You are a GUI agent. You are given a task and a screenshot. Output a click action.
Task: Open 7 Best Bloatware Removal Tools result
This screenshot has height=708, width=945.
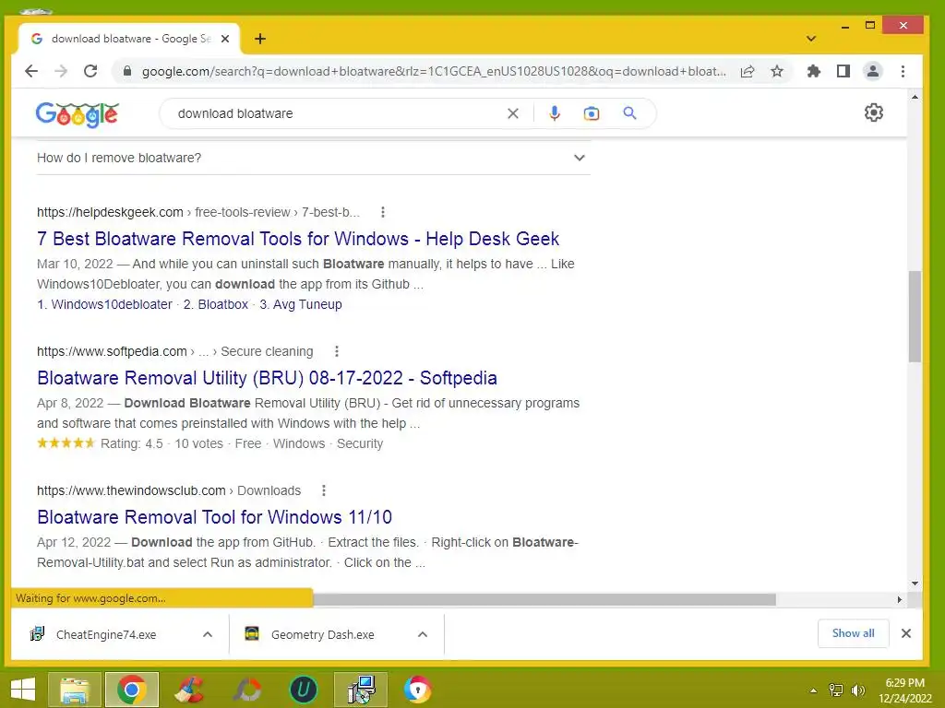pyautogui.click(x=298, y=239)
